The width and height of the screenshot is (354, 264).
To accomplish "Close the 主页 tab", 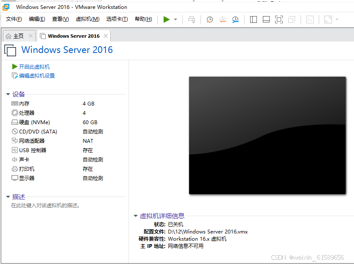I will [31, 36].
